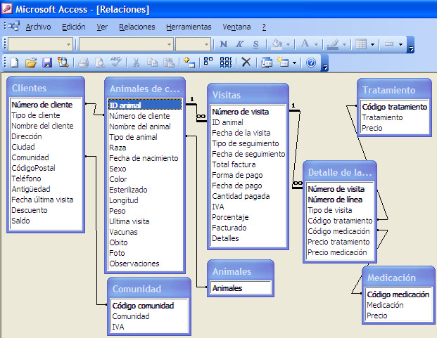This screenshot has width=437, height=338.
Task: Click the Show Direct Relationships icon
Action: coord(208,63)
